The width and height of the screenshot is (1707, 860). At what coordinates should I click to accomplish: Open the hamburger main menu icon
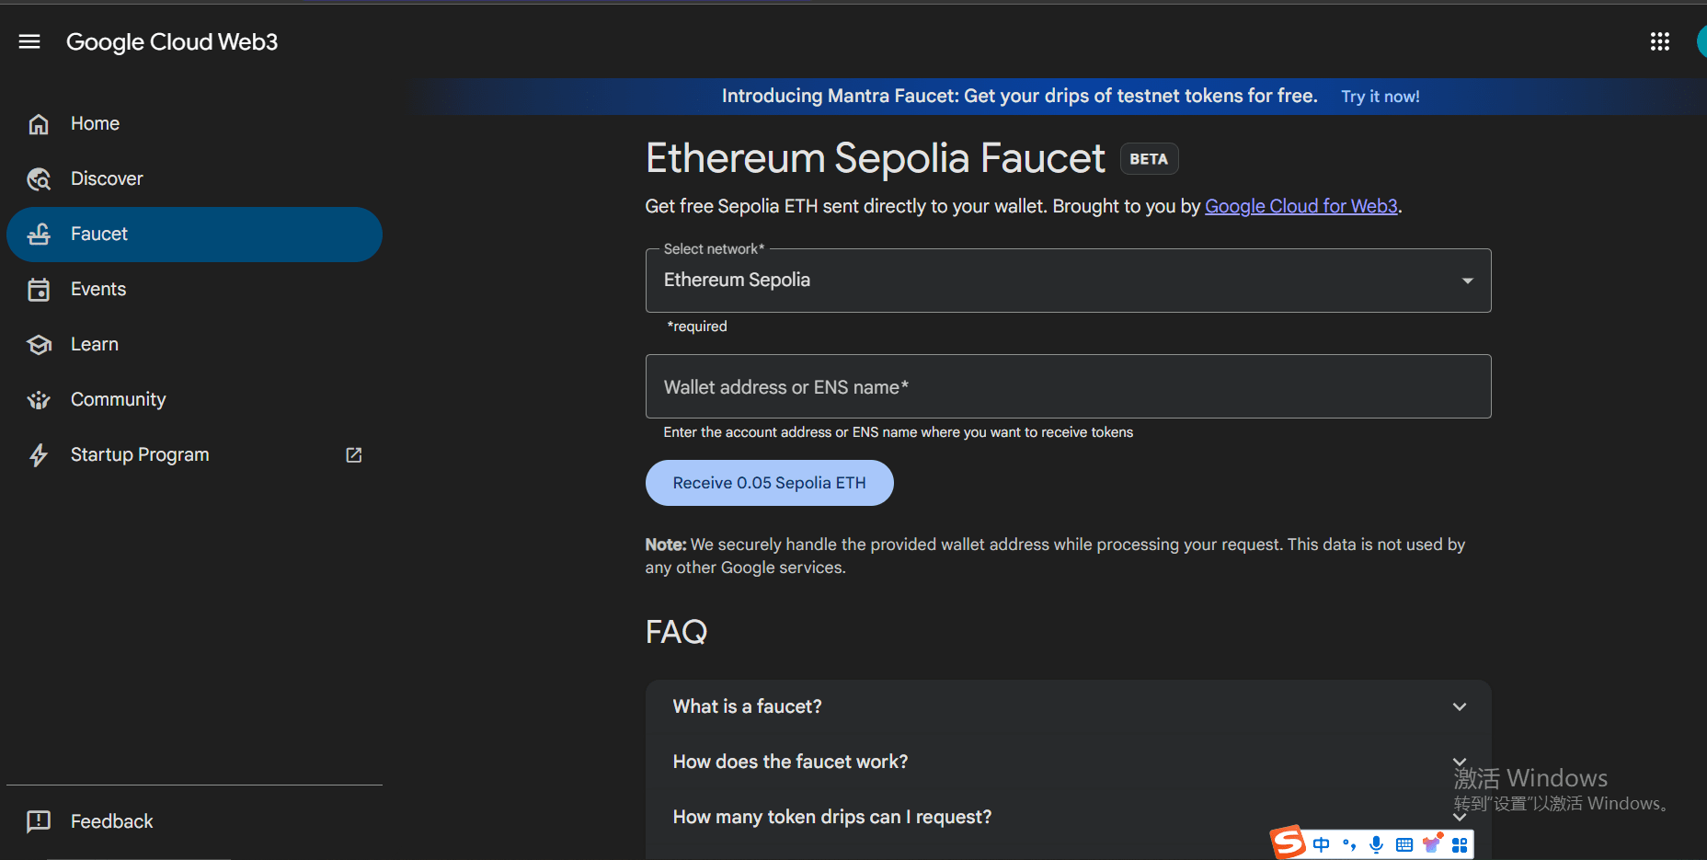[29, 41]
